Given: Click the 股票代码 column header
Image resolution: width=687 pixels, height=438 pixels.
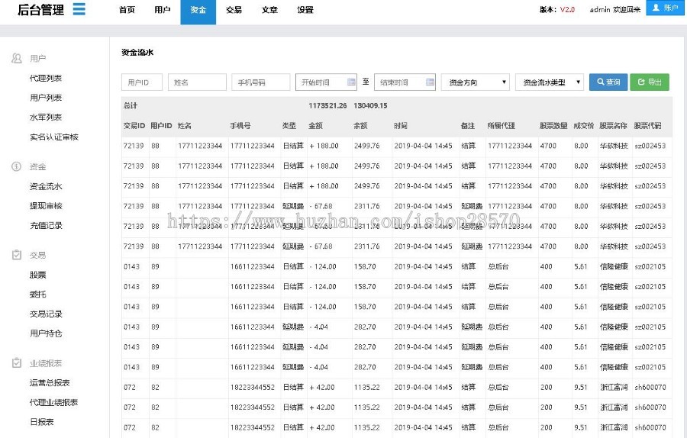Looking at the screenshot, I should click(647, 126).
